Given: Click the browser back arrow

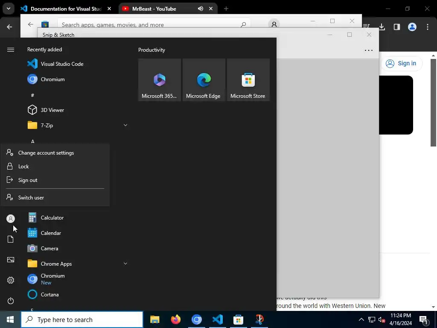Looking at the screenshot, I should [9, 27].
